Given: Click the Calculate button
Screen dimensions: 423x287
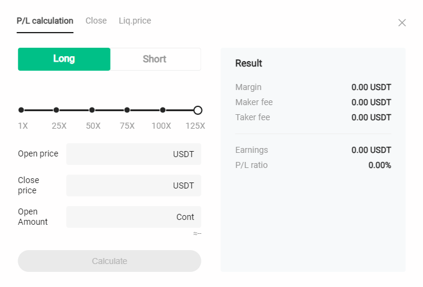Looking at the screenshot, I should point(110,261).
